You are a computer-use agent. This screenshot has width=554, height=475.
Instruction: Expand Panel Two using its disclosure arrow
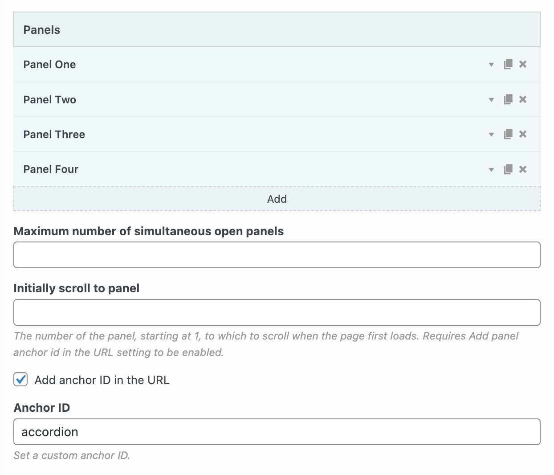491,99
